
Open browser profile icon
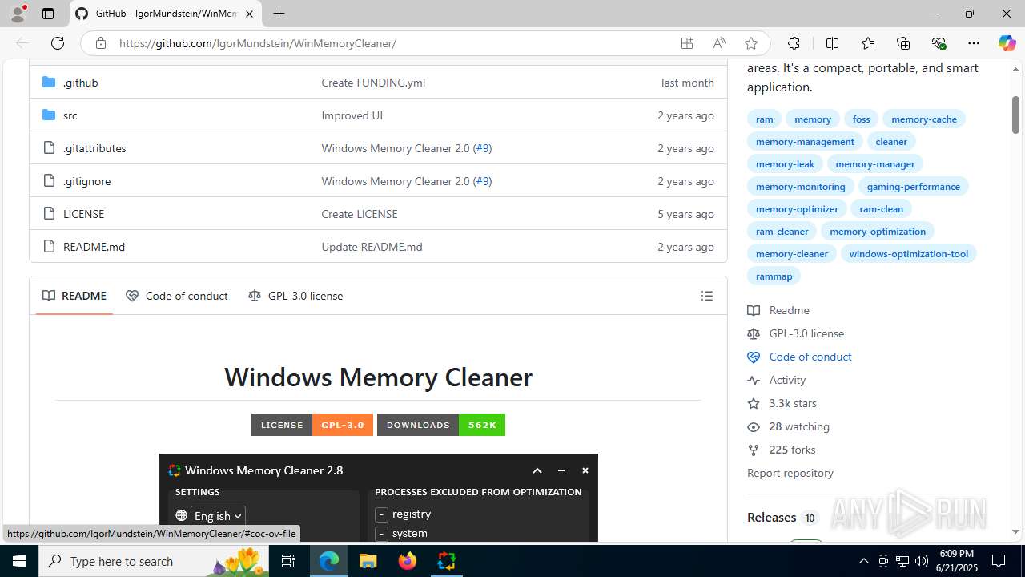pos(18,14)
